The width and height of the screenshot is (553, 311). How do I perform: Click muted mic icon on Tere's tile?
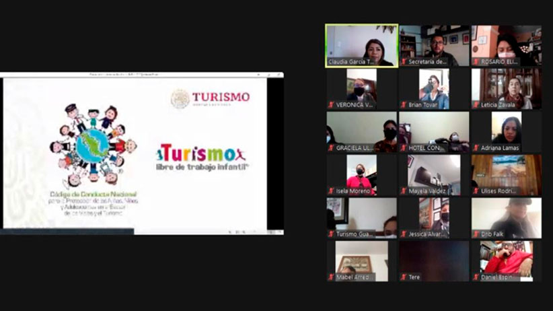click(x=404, y=277)
